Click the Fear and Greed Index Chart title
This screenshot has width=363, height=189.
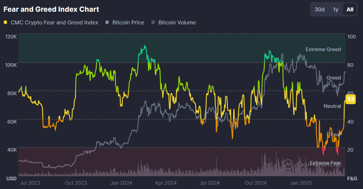coord(51,9)
